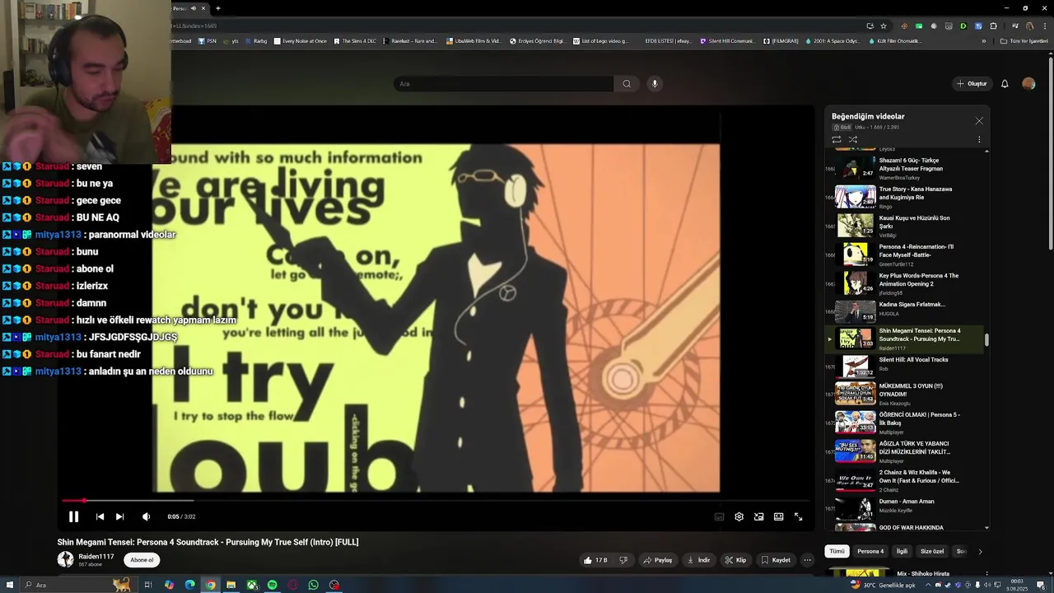
Task: Toggle subtitles captions button
Action: coord(719,516)
